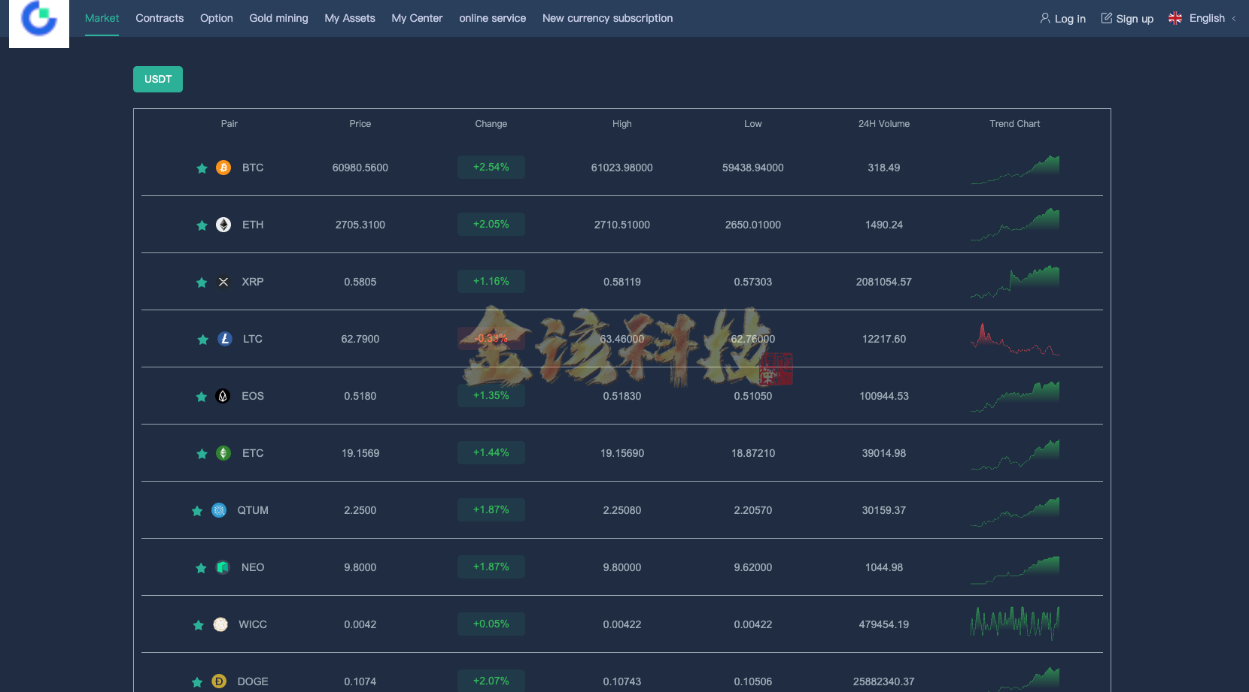Viewport: 1249px width, 692px height.
Task: Click the Sign up link
Action: pos(1127,18)
